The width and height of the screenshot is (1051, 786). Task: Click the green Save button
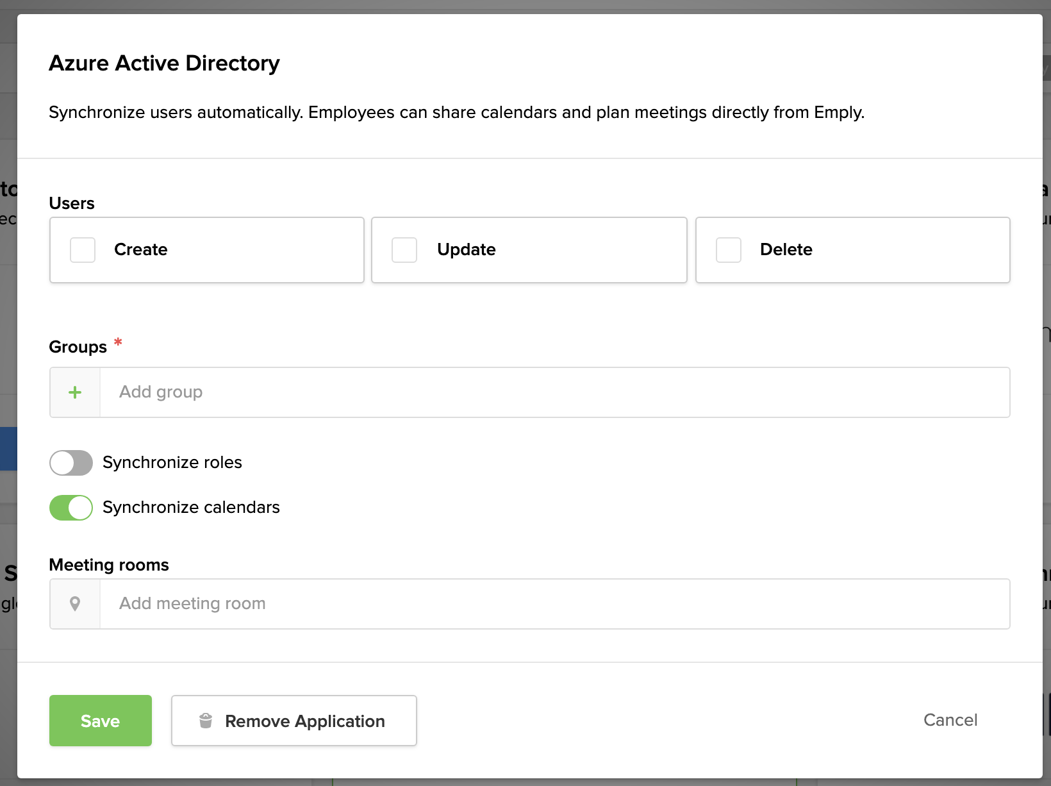pyautogui.click(x=101, y=721)
